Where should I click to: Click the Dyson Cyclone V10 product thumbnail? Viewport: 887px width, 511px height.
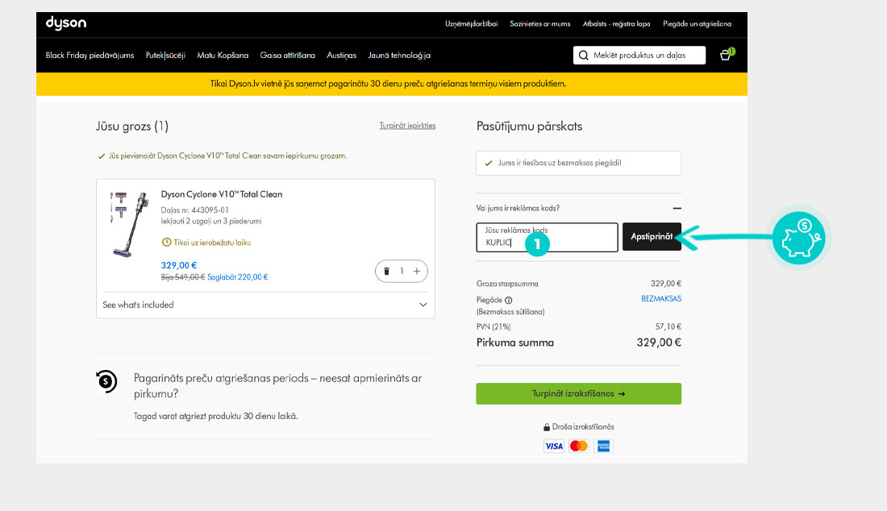pos(127,223)
